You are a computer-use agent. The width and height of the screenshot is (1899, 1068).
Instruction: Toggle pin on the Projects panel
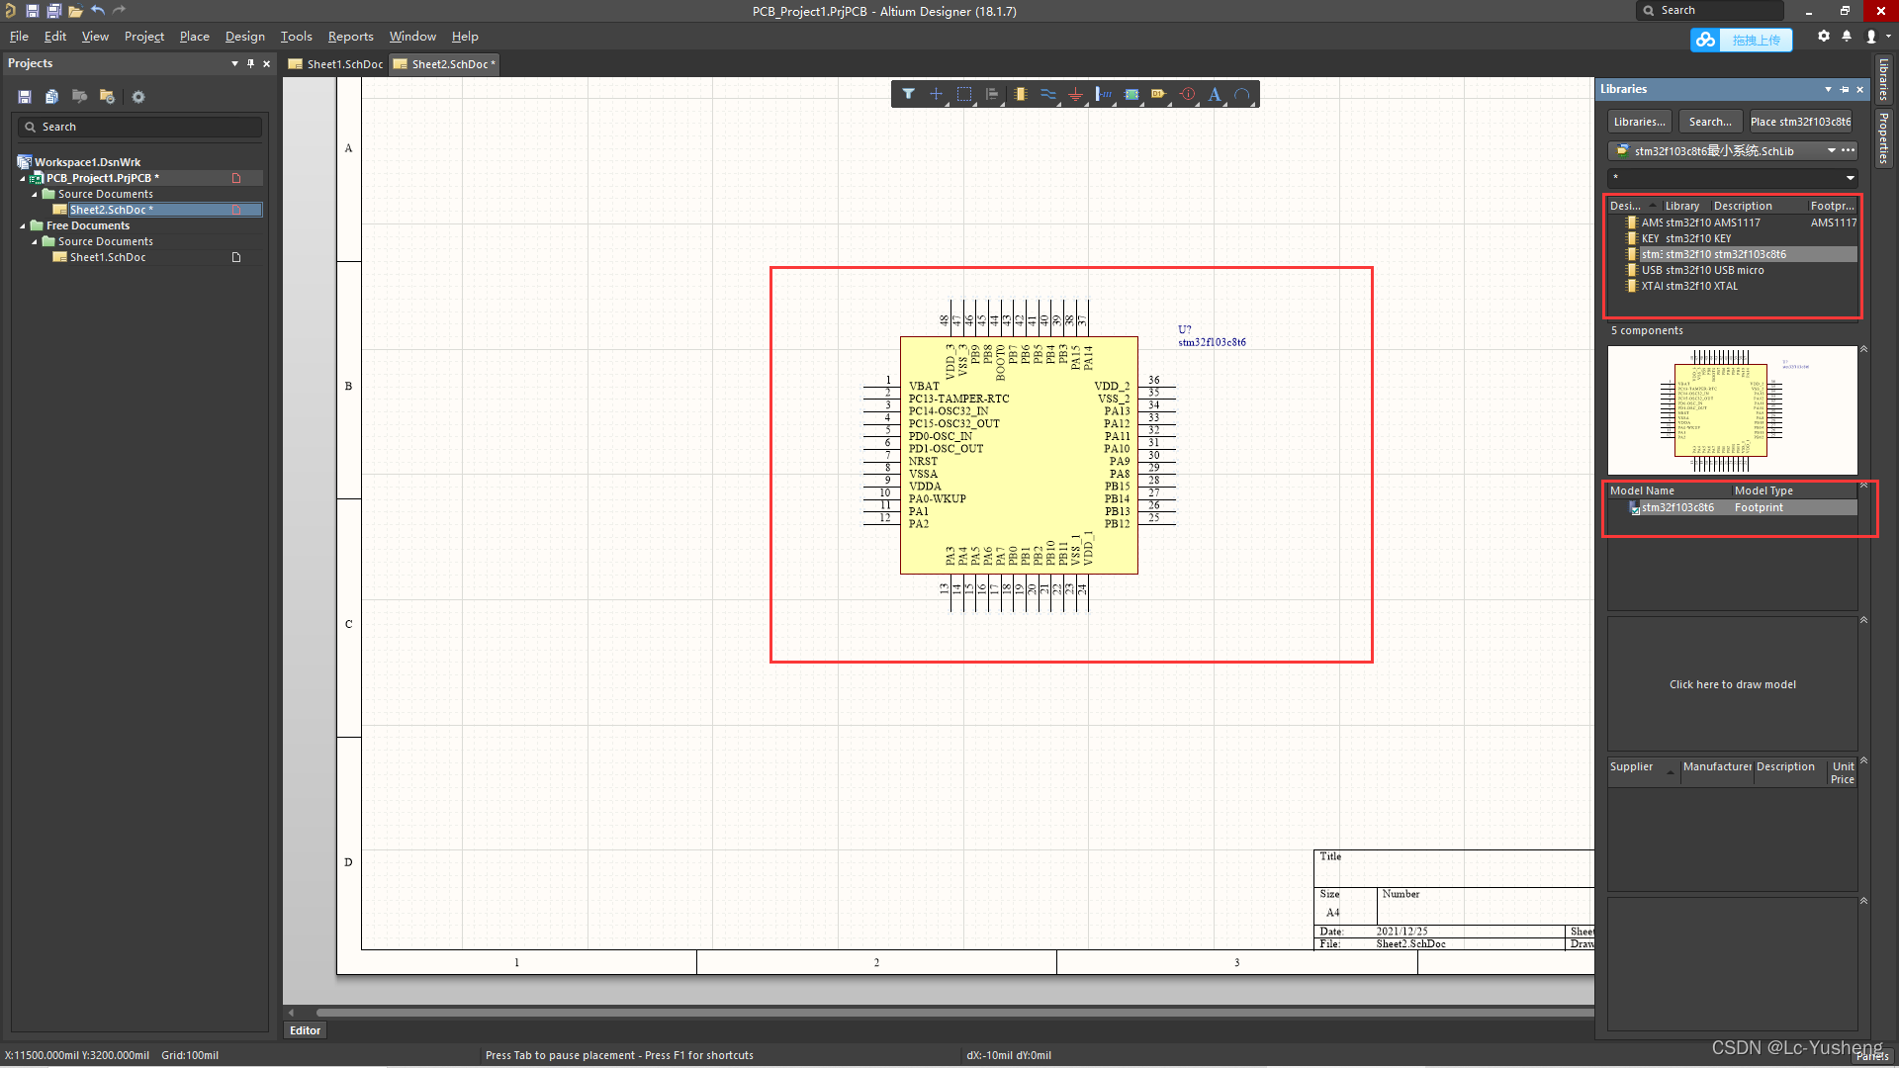[x=250, y=63]
